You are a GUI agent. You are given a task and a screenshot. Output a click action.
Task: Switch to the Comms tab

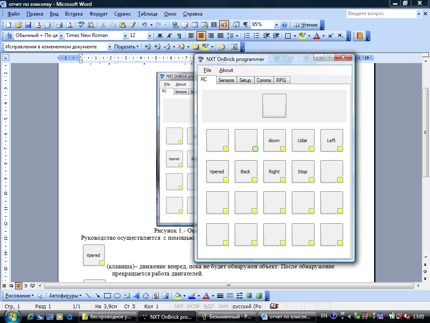pyautogui.click(x=264, y=80)
